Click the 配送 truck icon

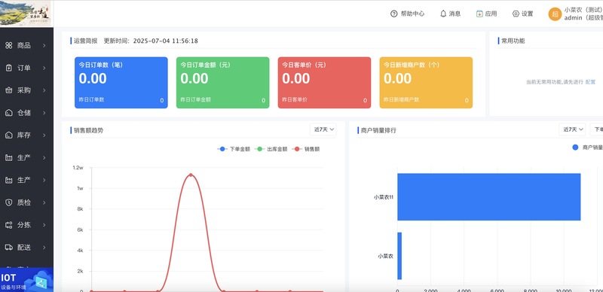click(9, 248)
